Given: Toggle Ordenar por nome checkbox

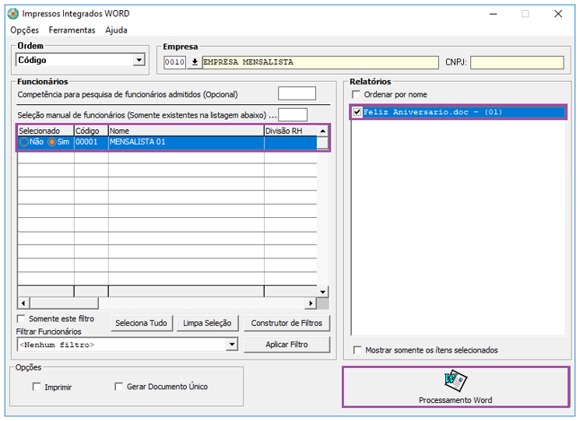Looking at the screenshot, I should pos(357,95).
